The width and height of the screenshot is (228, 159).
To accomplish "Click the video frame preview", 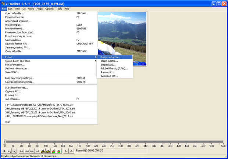I will click(x=122, y=39).
